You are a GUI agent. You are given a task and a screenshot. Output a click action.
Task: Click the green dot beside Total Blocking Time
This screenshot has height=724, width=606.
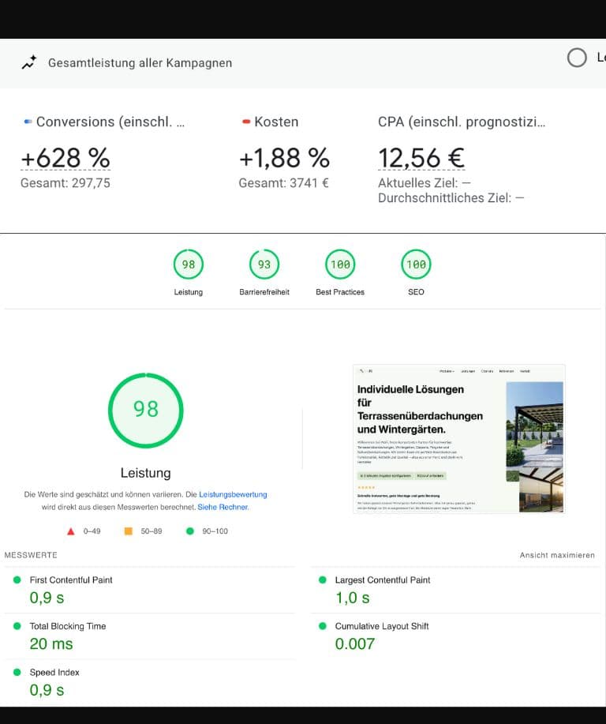click(x=17, y=626)
